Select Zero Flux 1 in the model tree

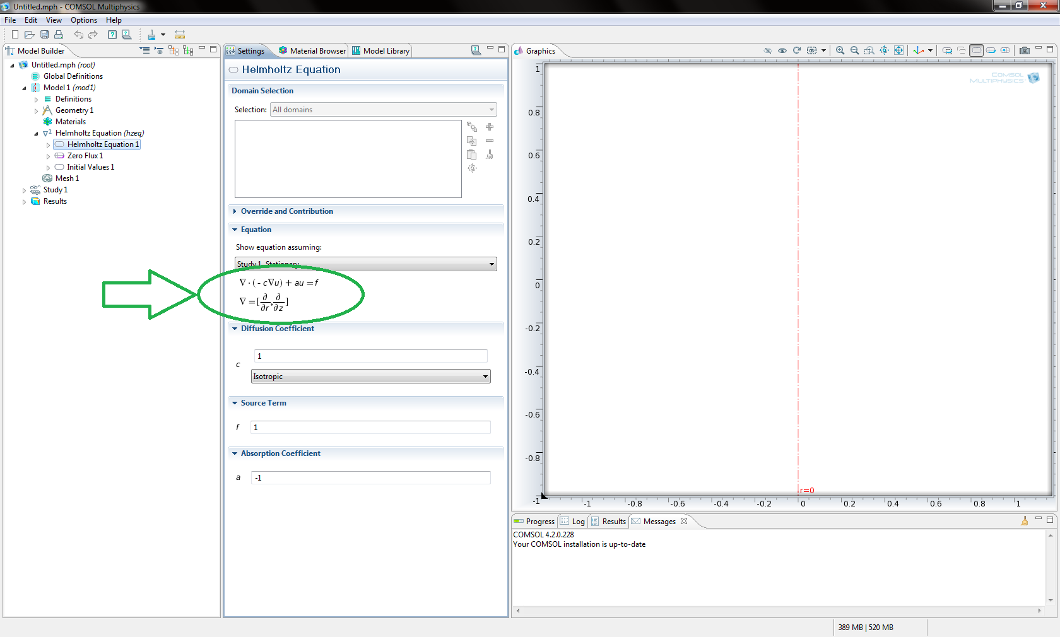tap(85, 156)
